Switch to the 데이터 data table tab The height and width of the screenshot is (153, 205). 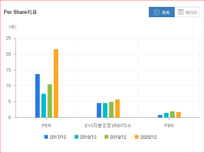tap(187, 12)
